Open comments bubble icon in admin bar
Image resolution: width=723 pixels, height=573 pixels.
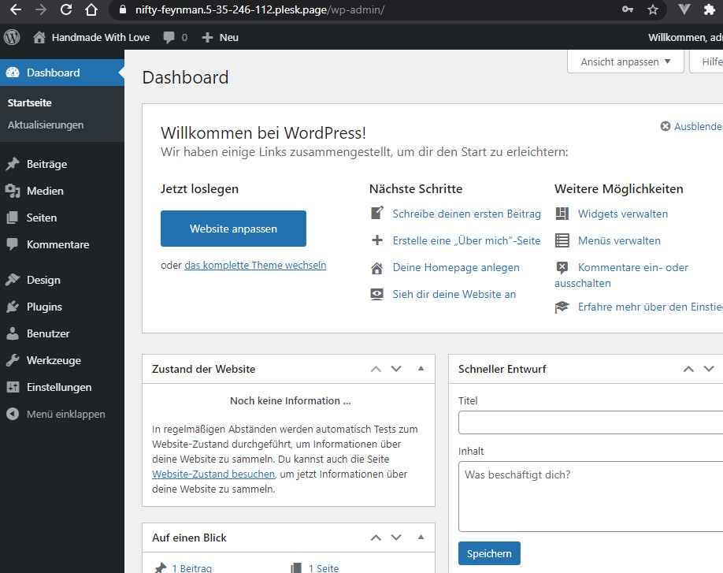(169, 38)
